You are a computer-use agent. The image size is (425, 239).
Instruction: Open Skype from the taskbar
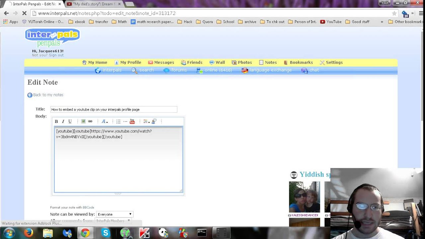tap(106, 233)
